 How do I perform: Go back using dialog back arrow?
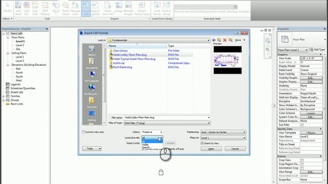[x=214, y=40]
